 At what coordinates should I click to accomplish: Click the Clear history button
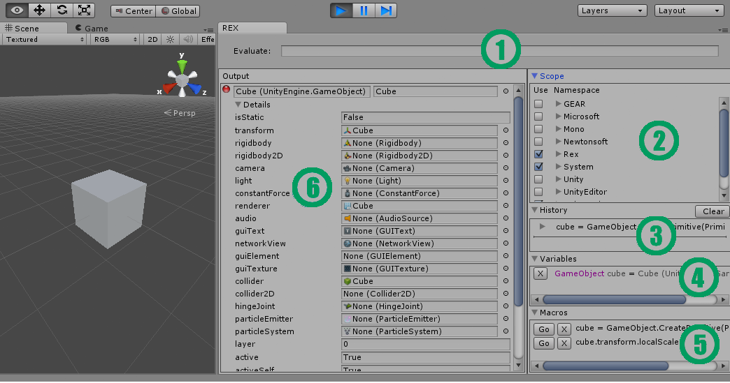click(x=713, y=211)
